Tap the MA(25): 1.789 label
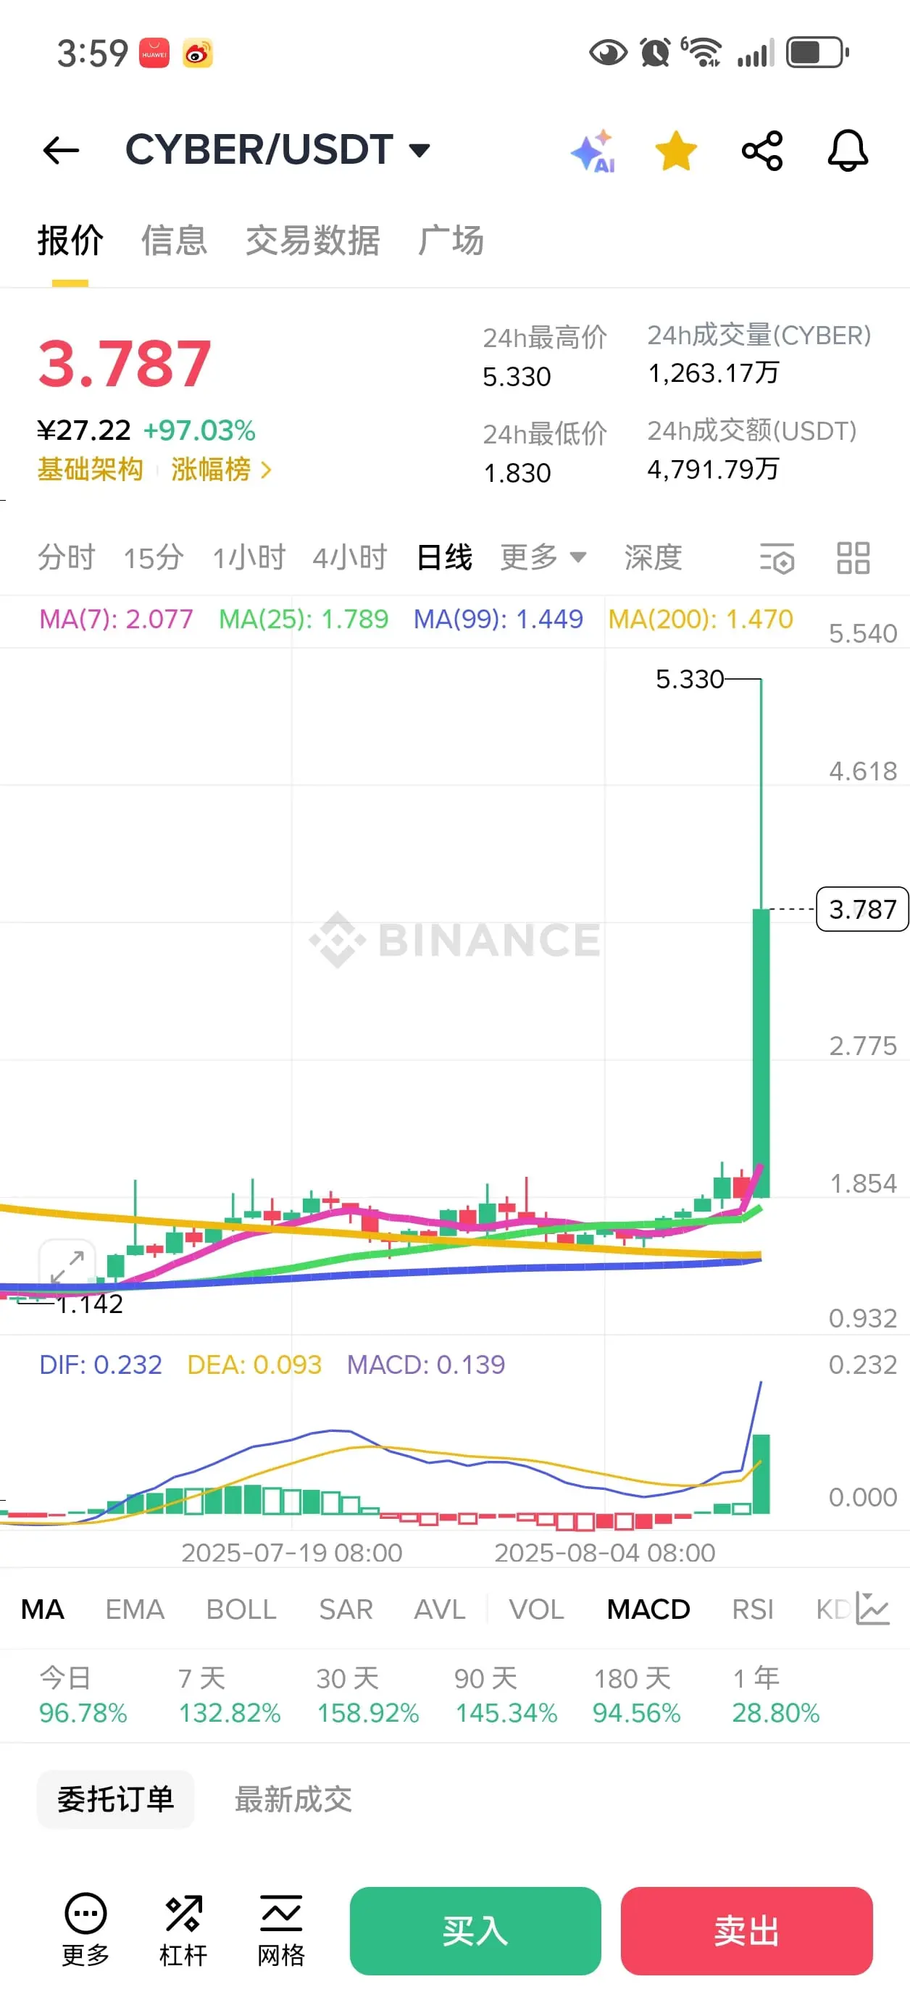The height and width of the screenshot is (2000, 910). 304,619
